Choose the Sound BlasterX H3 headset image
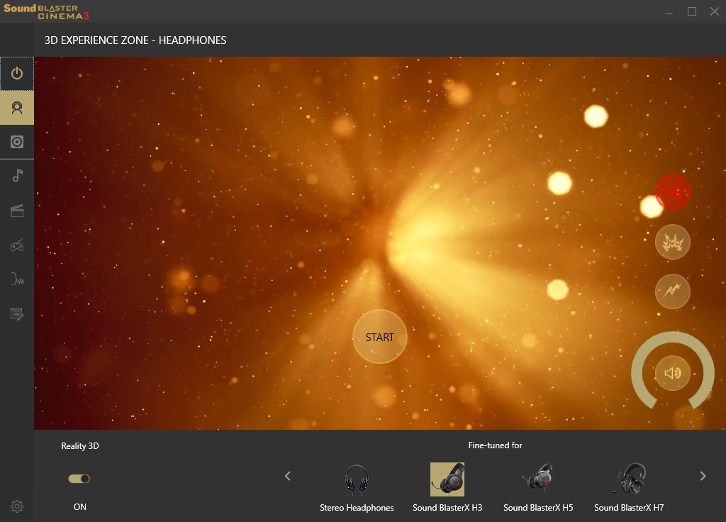726x522 pixels. pyautogui.click(x=447, y=479)
